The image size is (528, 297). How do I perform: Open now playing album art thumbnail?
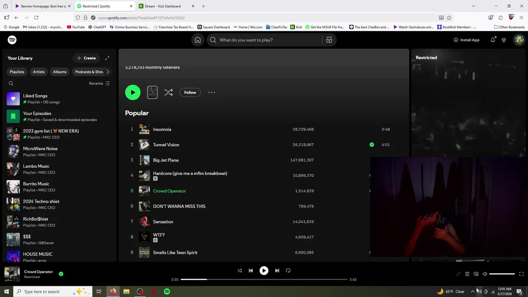click(12, 274)
